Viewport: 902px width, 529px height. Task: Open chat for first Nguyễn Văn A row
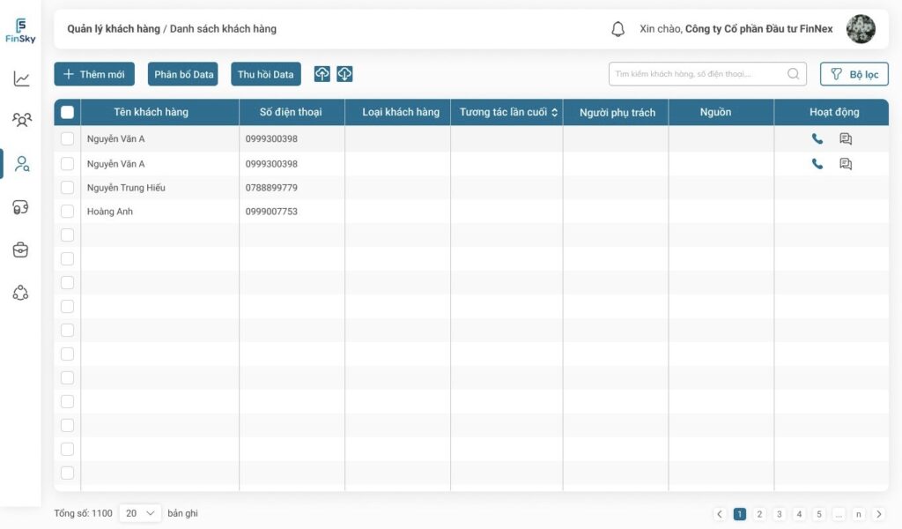tap(846, 138)
